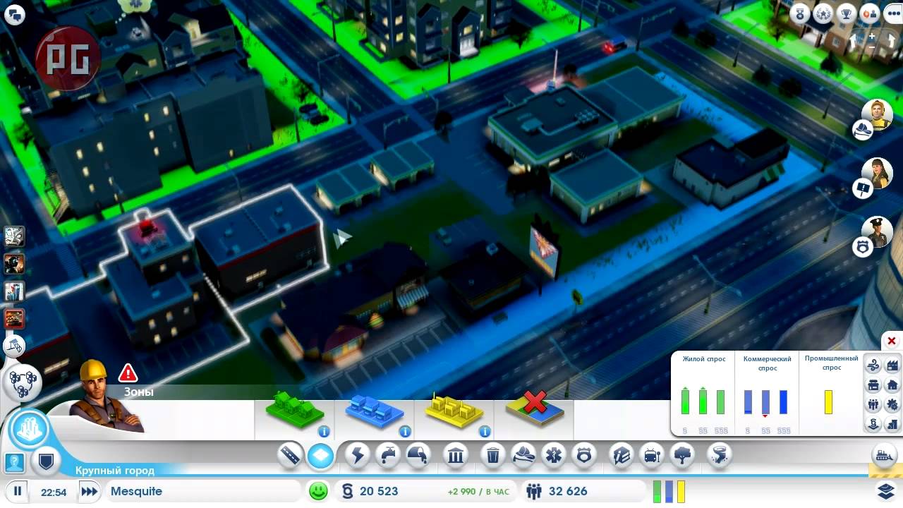Show info for the commercial zone
The width and height of the screenshot is (903, 508).
pyautogui.click(x=405, y=431)
